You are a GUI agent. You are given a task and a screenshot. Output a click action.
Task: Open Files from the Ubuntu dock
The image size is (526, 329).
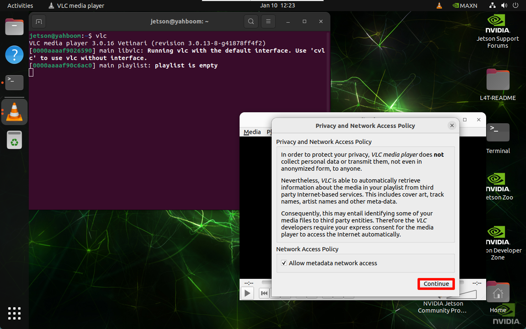click(x=14, y=27)
